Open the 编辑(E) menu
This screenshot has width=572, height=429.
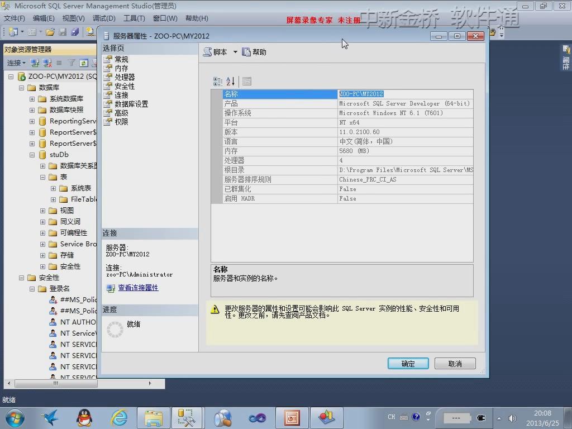click(44, 18)
